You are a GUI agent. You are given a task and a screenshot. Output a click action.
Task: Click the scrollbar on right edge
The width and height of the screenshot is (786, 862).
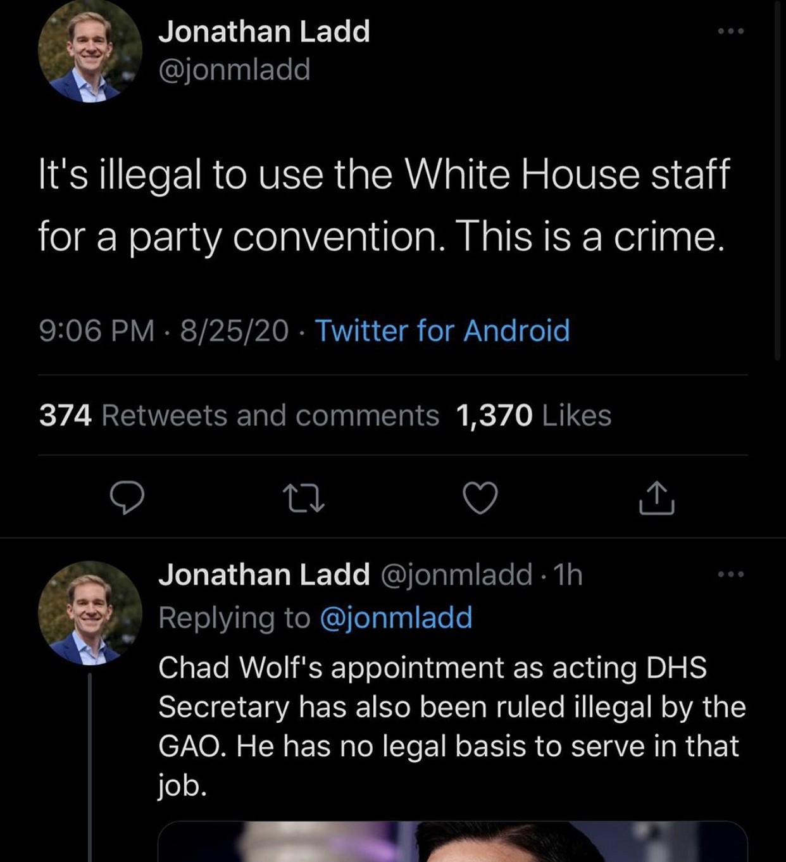coord(778,190)
